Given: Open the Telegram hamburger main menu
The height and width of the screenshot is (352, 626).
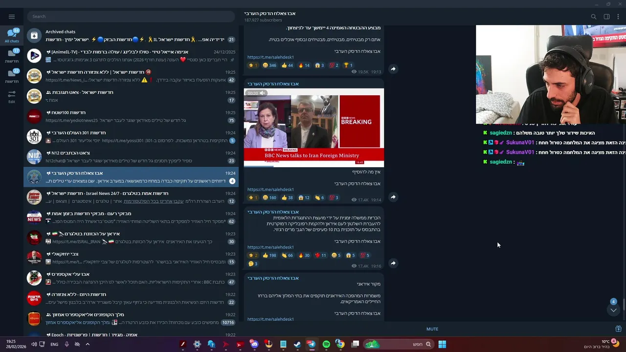Looking at the screenshot, I should pos(12,17).
